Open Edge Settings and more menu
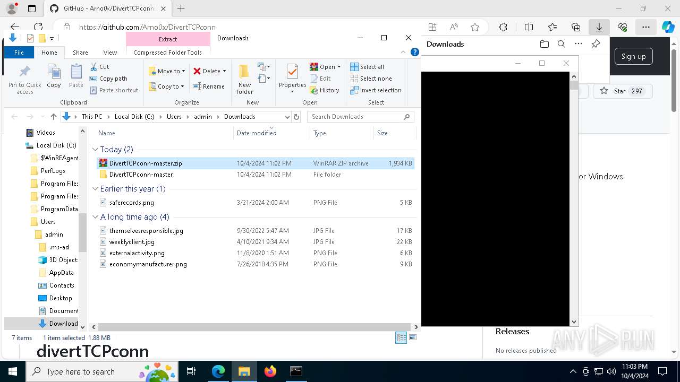This screenshot has height=382, width=680. coord(645,27)
